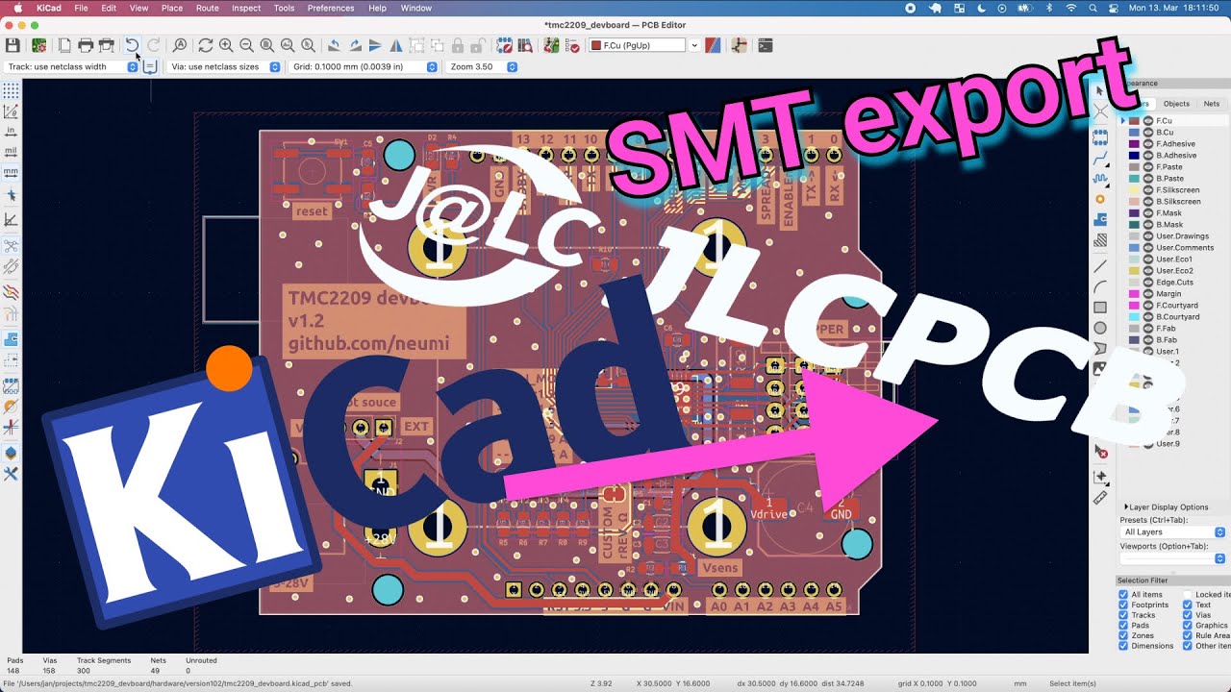Screen dimensions: 1231x692
Task: Toggle grid display on left toolbar
Action: click(11, 90)
